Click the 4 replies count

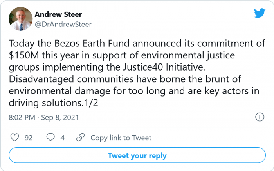(x=62, y=138)
